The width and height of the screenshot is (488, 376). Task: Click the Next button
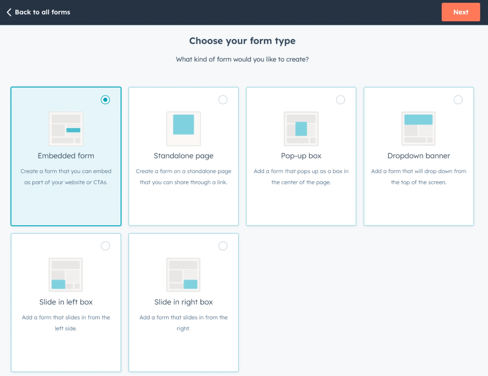[460, 12]
